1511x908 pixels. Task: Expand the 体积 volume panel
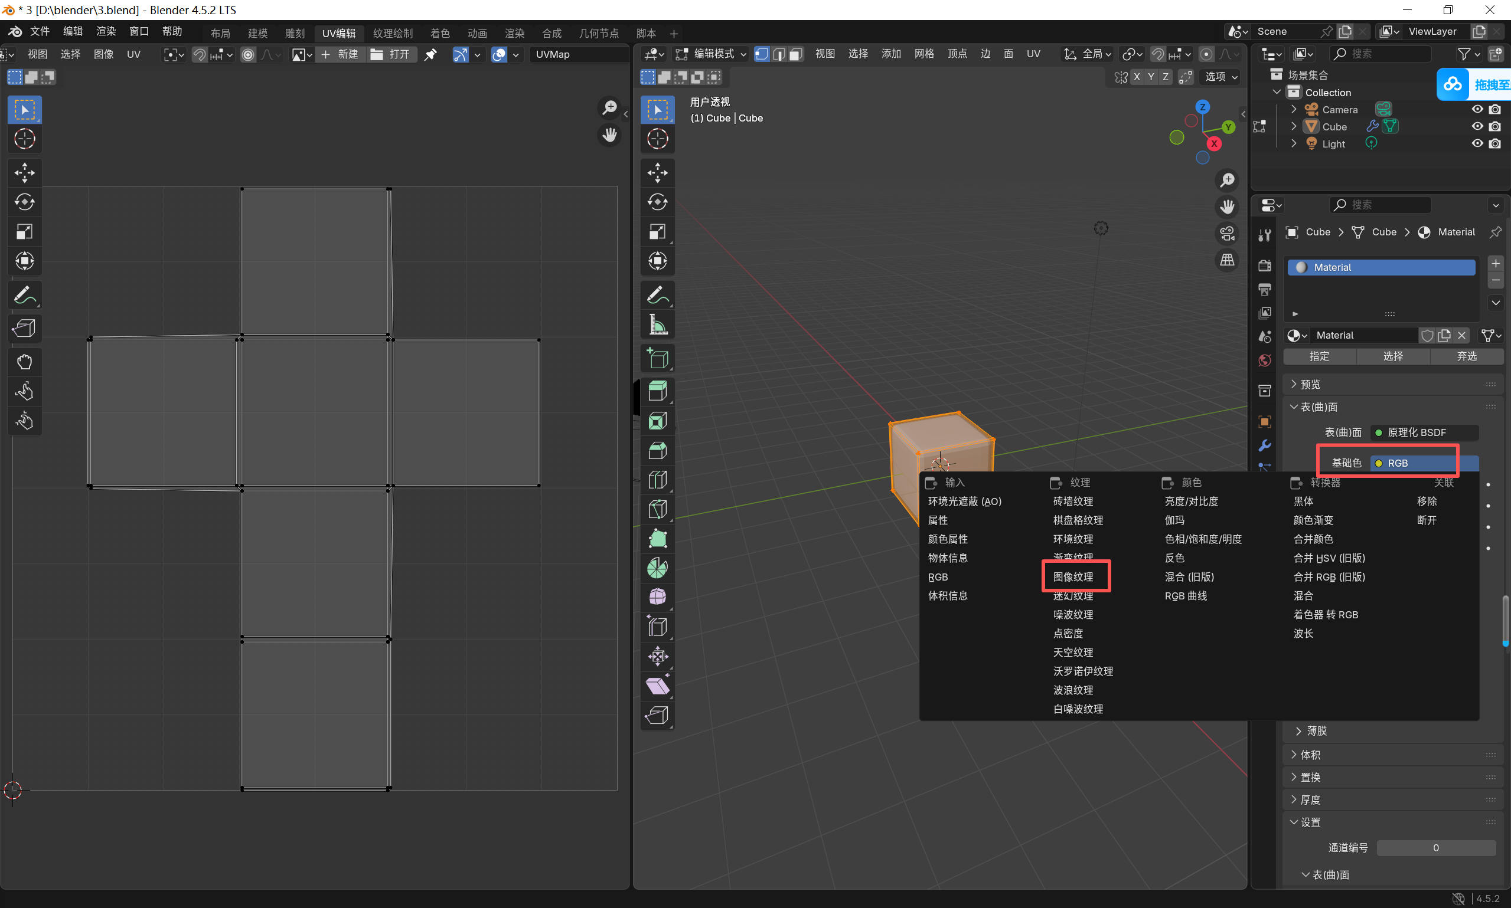pyautogui.click(x=1310, y=755)
